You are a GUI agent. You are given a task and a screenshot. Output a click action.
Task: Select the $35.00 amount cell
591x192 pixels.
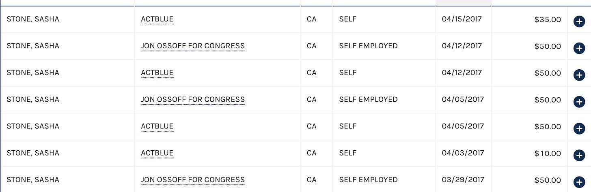529,20
